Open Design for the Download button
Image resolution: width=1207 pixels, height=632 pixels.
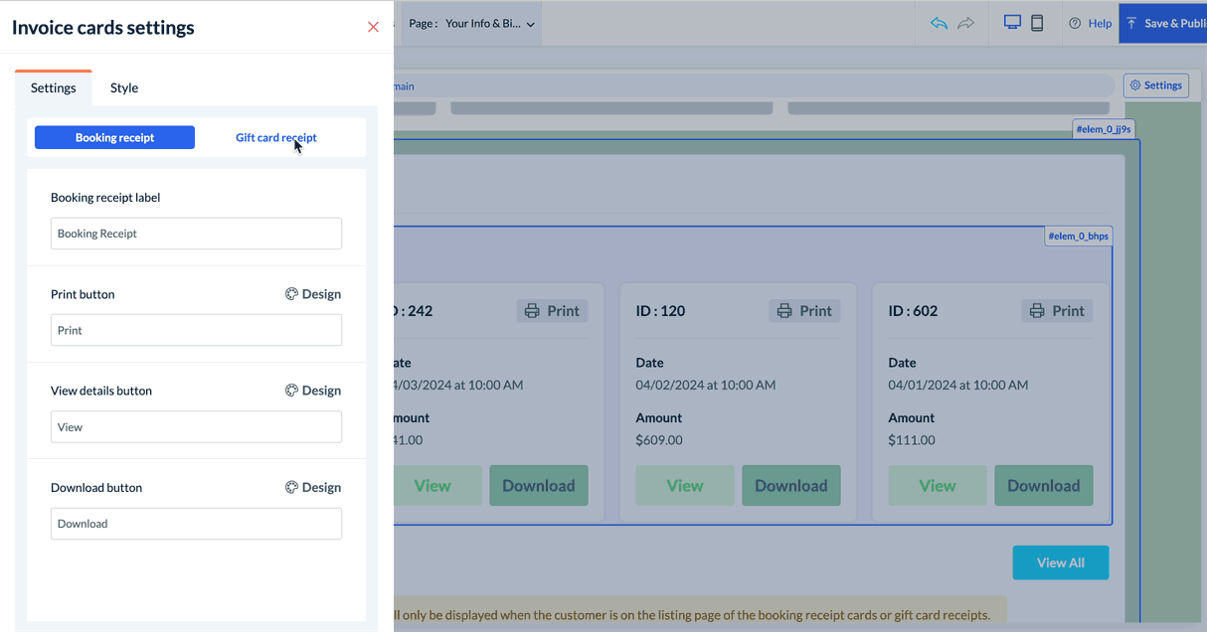click(313, 487)
